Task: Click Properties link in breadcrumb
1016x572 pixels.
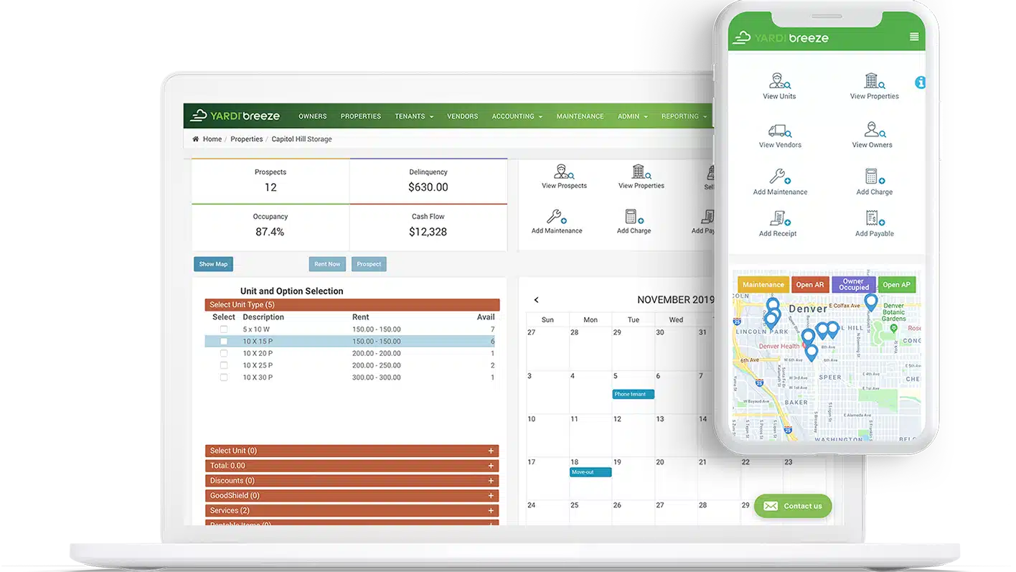Action: (246, 139)
